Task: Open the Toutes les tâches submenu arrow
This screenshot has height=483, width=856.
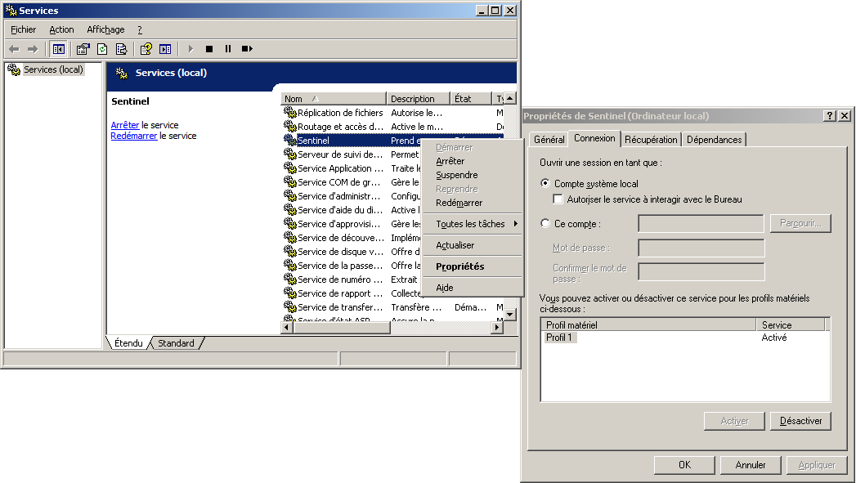Action: click(x=515, y=224)
